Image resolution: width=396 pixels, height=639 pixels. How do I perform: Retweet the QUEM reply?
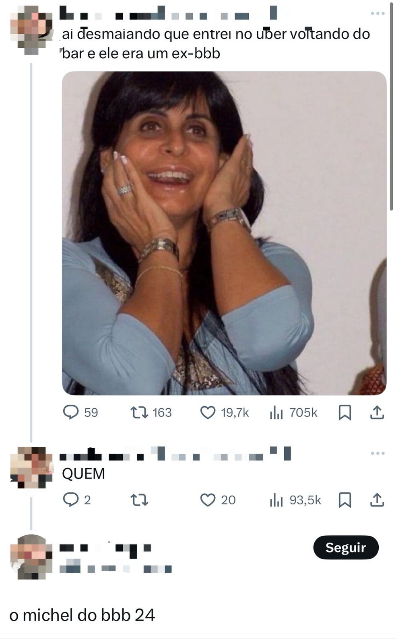point(139,500)
